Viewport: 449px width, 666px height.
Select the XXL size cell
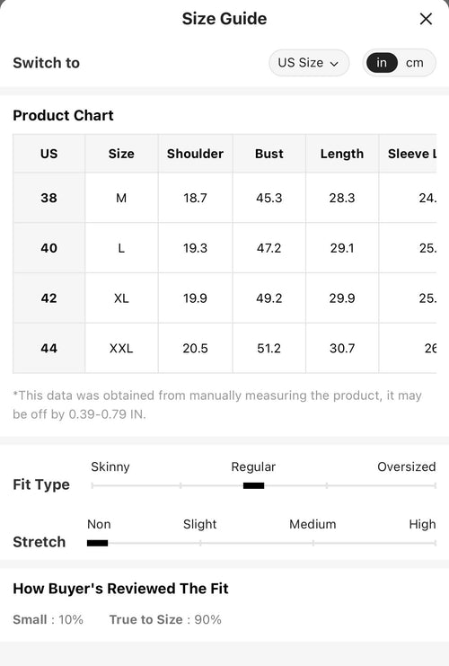tap(121, 348)
